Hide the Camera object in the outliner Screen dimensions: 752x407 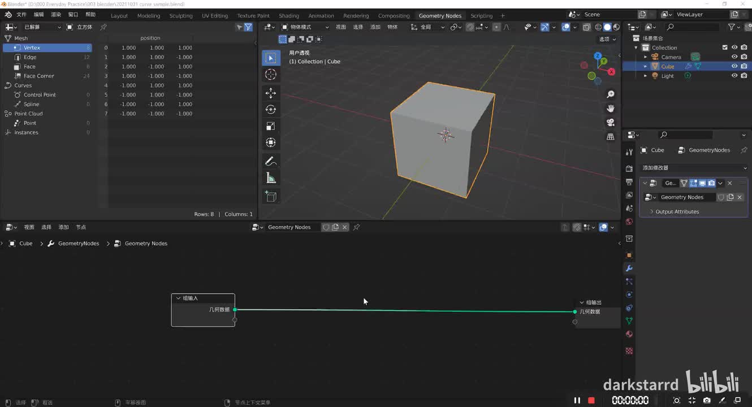pos(734,57)
